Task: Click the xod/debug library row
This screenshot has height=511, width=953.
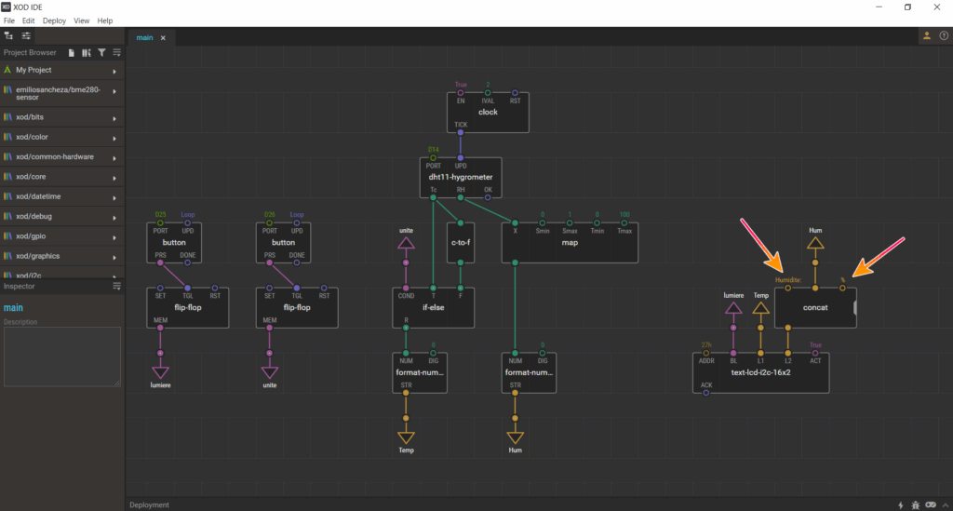Action: [x=62, y=216]
